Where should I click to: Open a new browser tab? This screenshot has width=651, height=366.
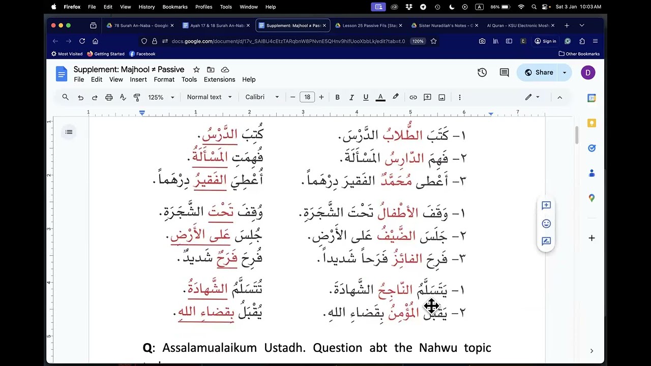pos(567,25)
